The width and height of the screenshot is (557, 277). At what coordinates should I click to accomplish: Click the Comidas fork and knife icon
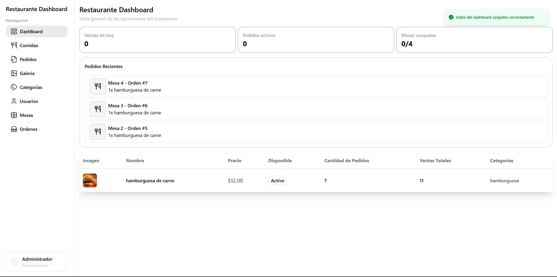[14, 45]
